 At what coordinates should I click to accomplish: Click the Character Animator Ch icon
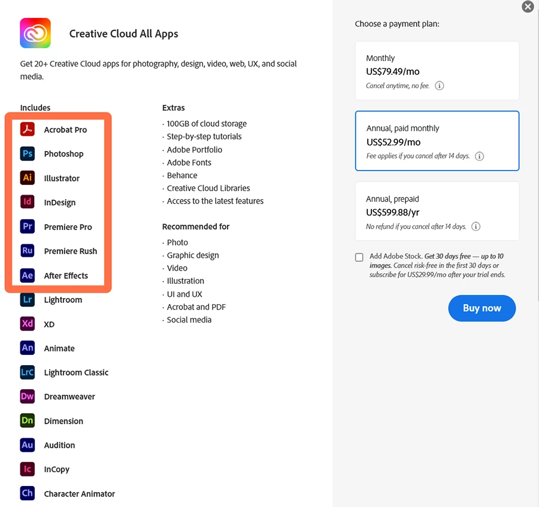tap(28, 494)
